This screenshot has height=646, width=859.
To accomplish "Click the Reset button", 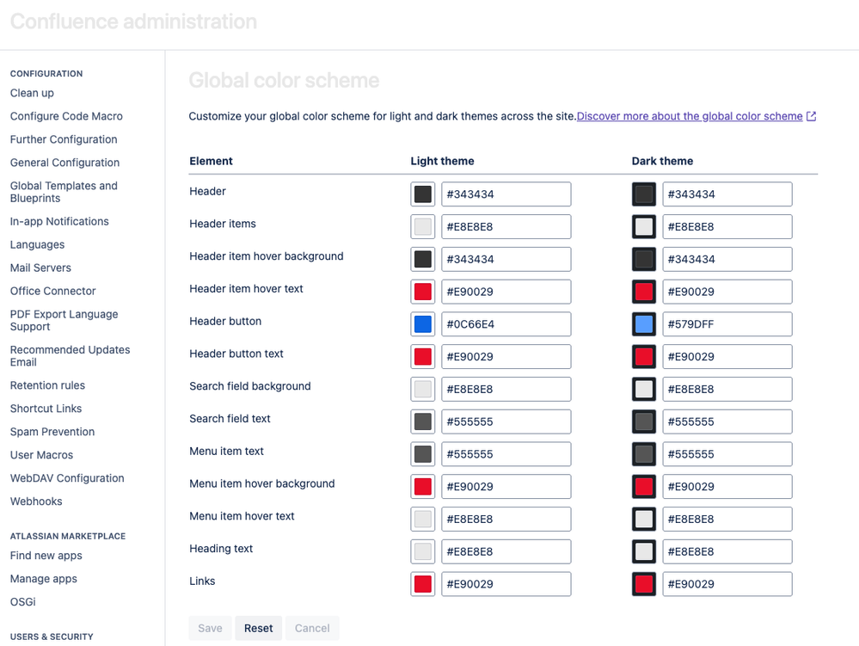I will coord(259,628).
